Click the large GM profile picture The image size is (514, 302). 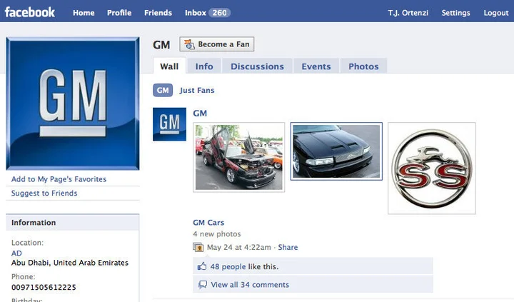pyautogui.click(x=73, y=103)
